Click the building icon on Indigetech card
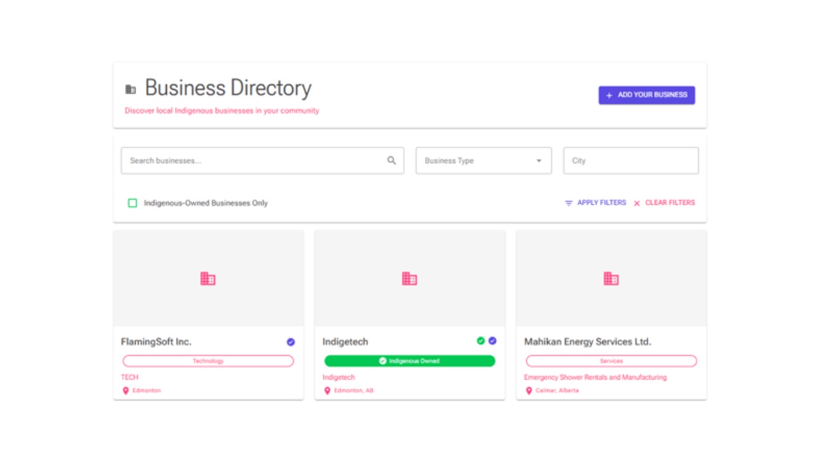 pos(409,278)
